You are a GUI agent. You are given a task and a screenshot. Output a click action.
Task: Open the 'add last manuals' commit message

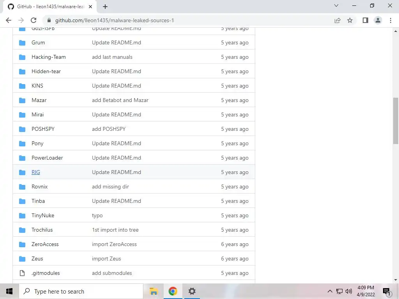(112, 57)
